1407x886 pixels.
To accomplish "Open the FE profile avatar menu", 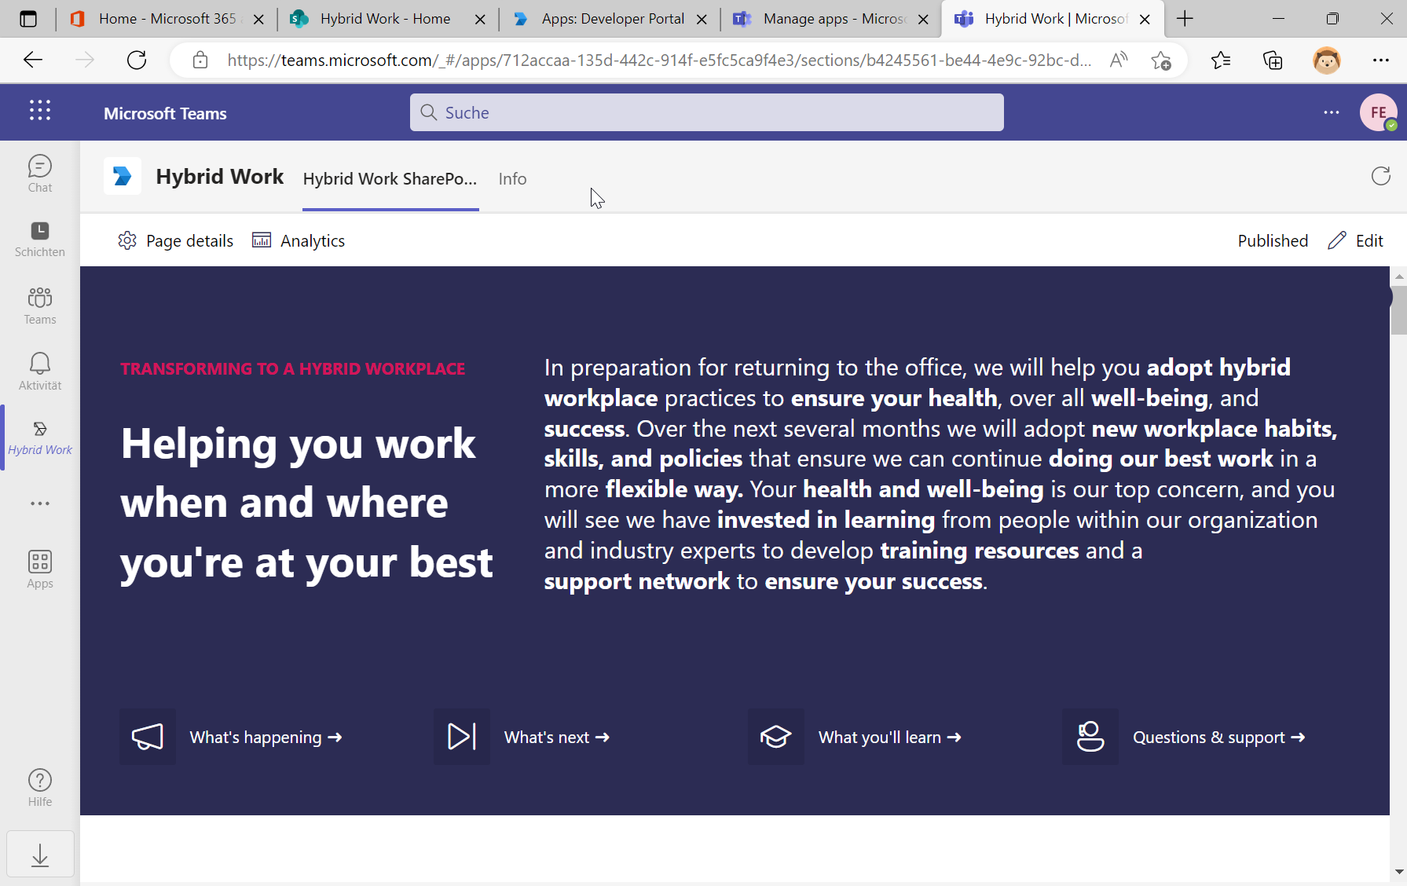I will click(x=1376, y=112).
